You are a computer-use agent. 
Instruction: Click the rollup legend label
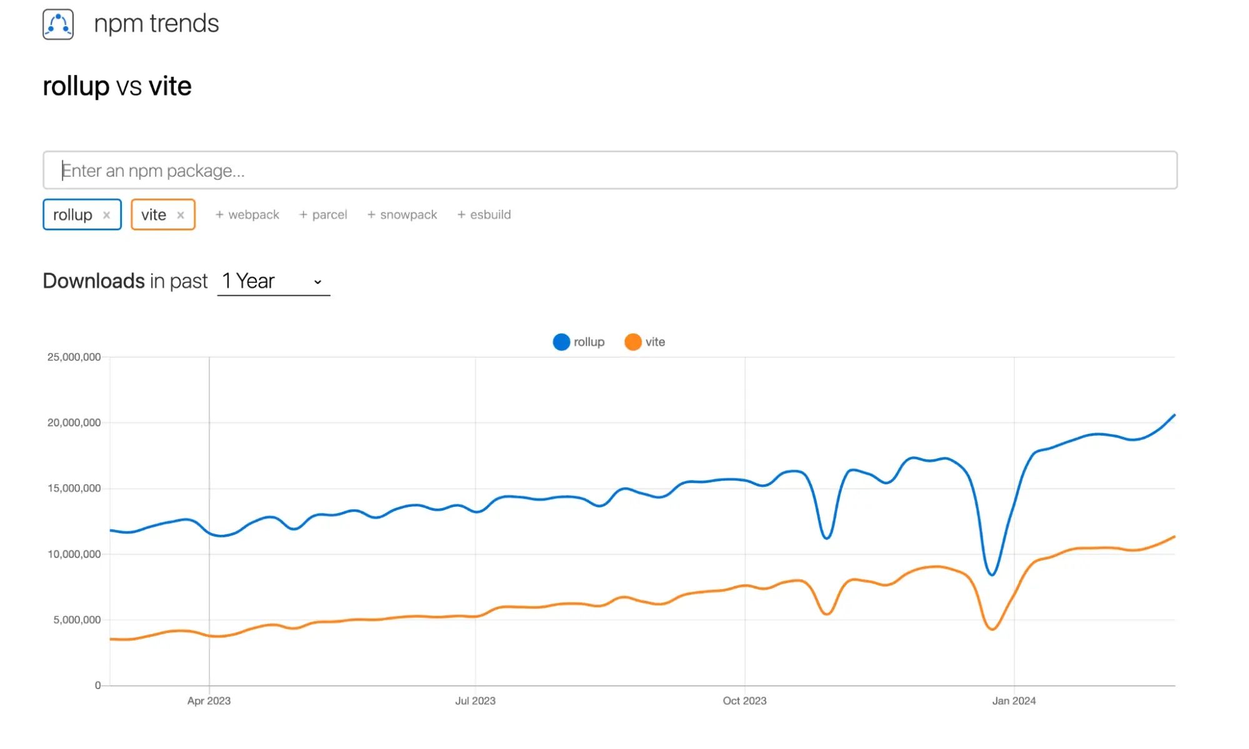(589, 342)
